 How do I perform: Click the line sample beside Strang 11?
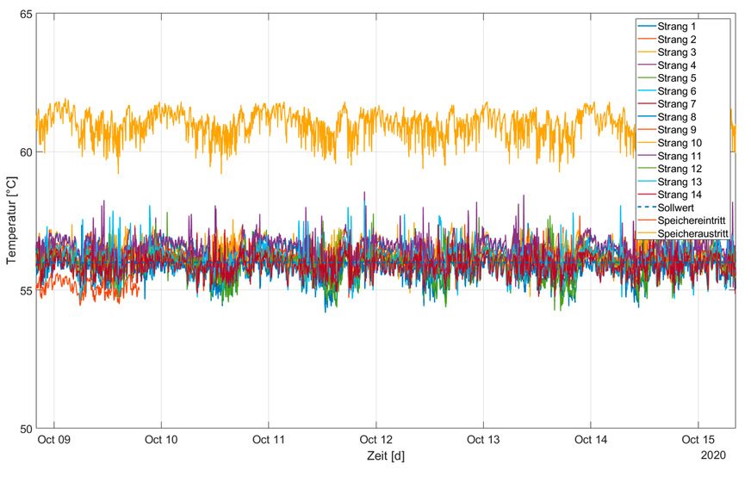point(646,156)
